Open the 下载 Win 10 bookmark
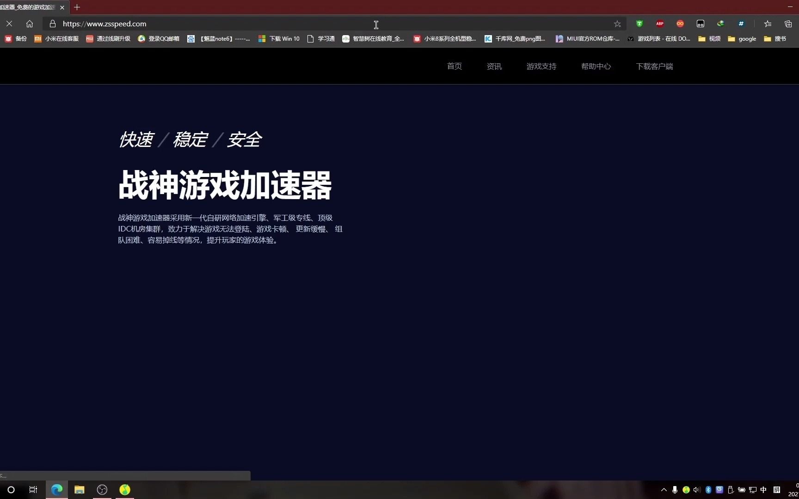The image size is (799, 499). 279,39
